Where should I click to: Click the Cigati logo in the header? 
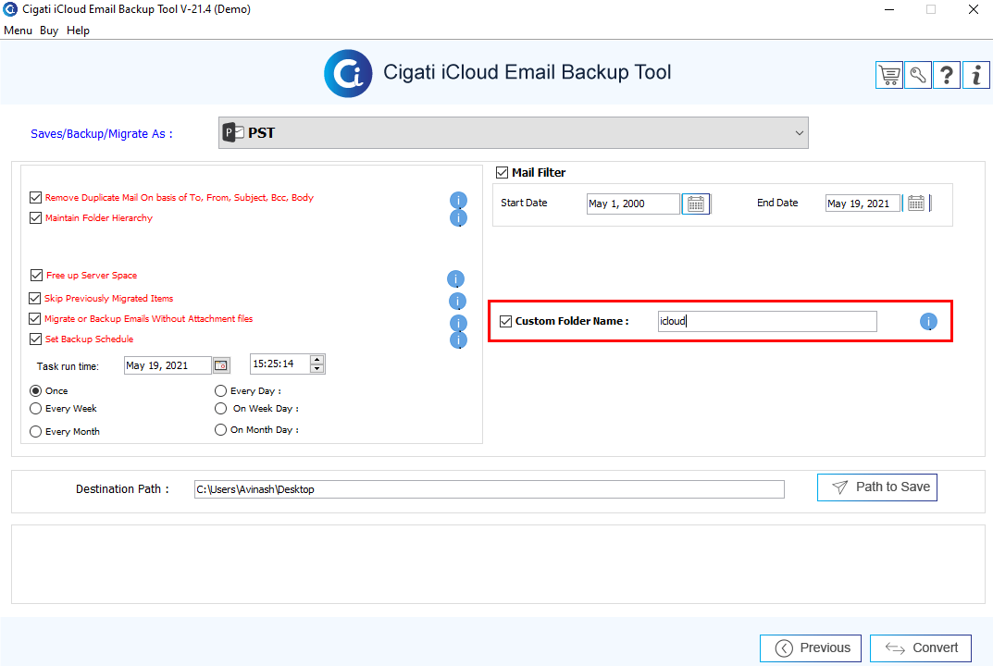[348, 73]
